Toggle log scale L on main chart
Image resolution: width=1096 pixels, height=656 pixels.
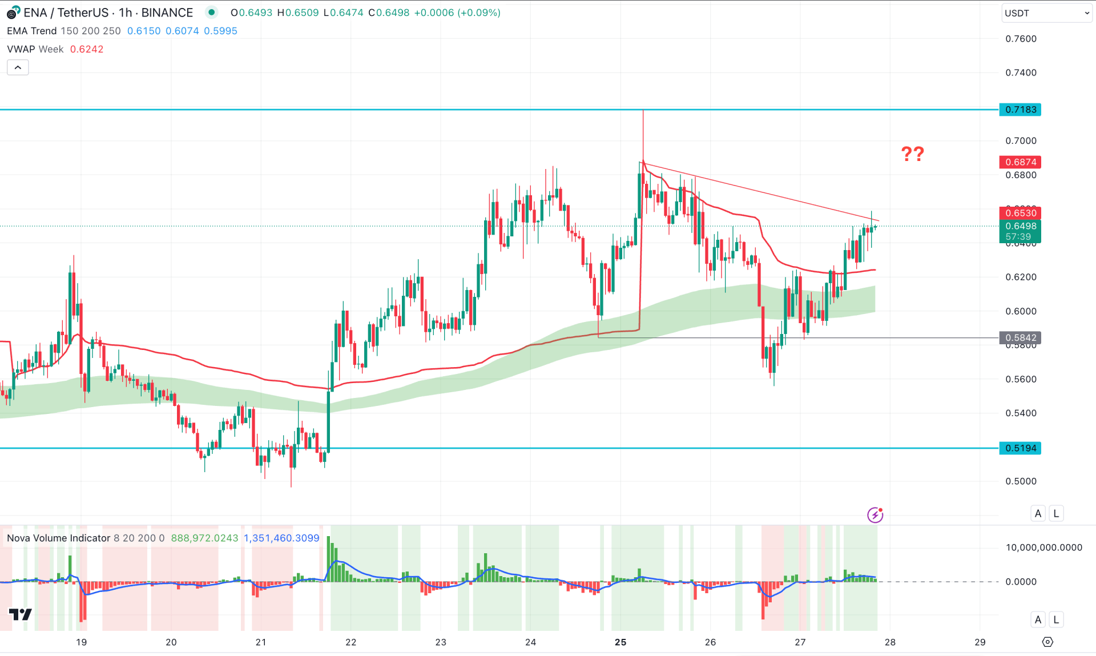[x=1056, y=513]
